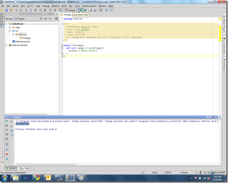
Task: Toggle the Structure tool window side tab
Action: coord(2,157)
